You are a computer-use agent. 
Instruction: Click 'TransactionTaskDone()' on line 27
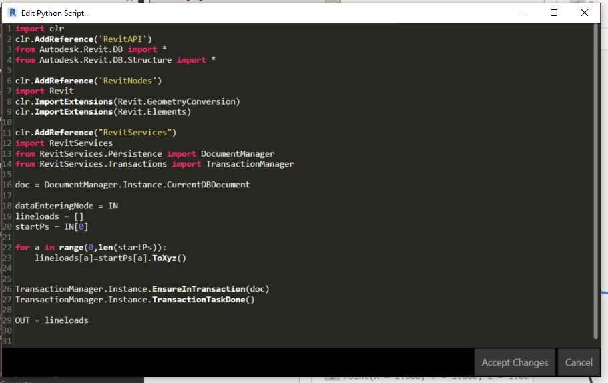click(203, 300)
